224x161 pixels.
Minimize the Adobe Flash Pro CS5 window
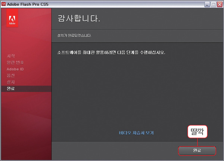click(207, 4)
